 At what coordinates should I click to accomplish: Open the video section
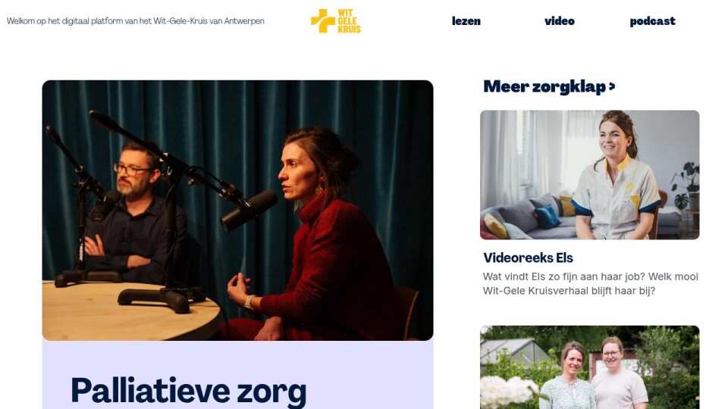point(560,21)
